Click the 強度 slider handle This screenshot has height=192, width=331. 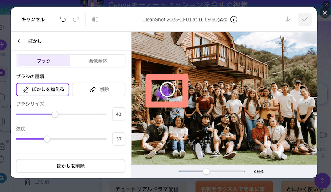(x=47, y=139)
